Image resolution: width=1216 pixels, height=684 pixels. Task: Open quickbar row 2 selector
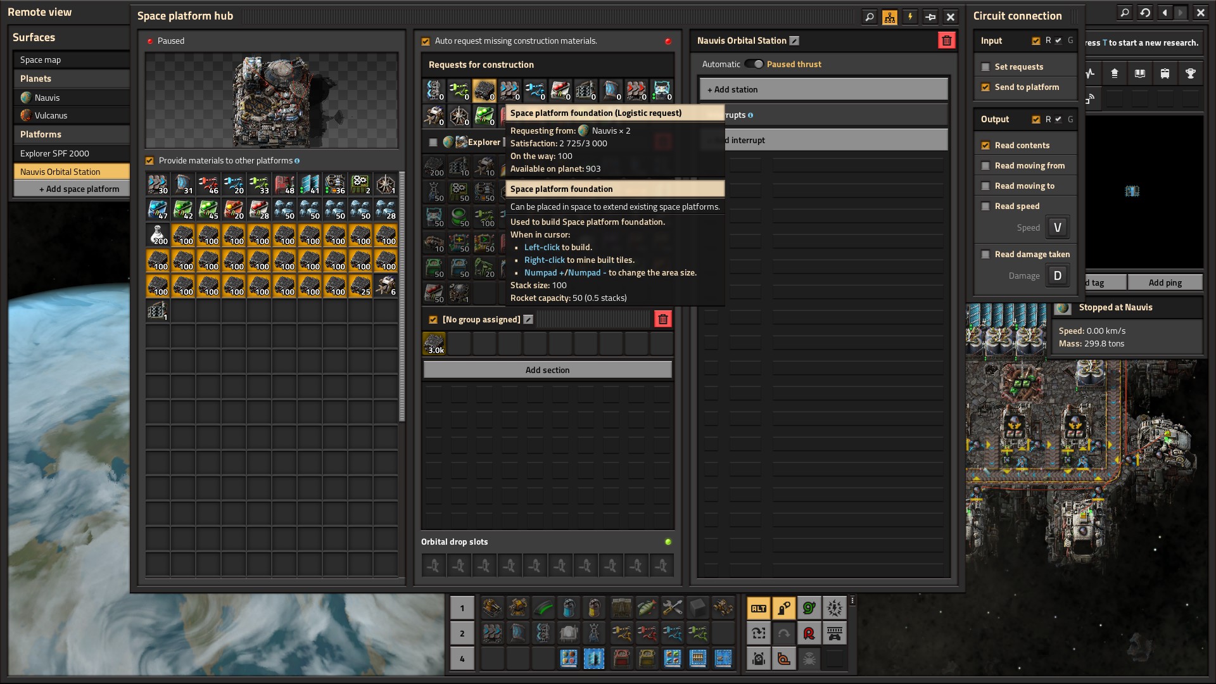pyautogui.click(x=462, y=633)
